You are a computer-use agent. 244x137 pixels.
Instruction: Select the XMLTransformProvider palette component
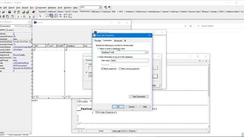coord(66,16)
